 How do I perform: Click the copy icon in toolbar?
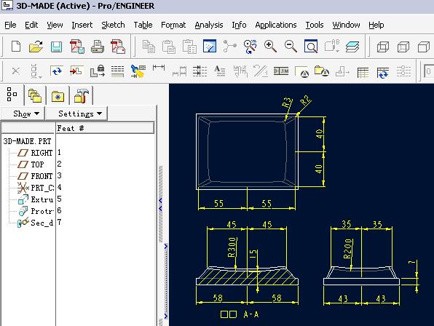(149, 47)
